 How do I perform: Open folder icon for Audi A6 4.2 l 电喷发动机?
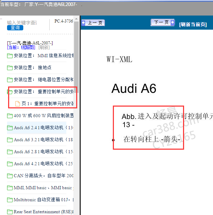click(x=10, y=164)
